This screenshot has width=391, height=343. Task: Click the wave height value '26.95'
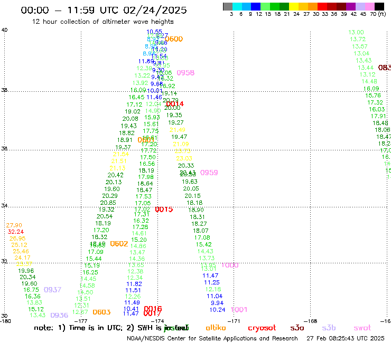click(x=17, y=239)
